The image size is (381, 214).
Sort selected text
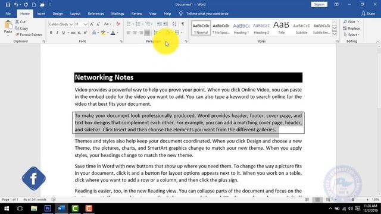[174, 24]
